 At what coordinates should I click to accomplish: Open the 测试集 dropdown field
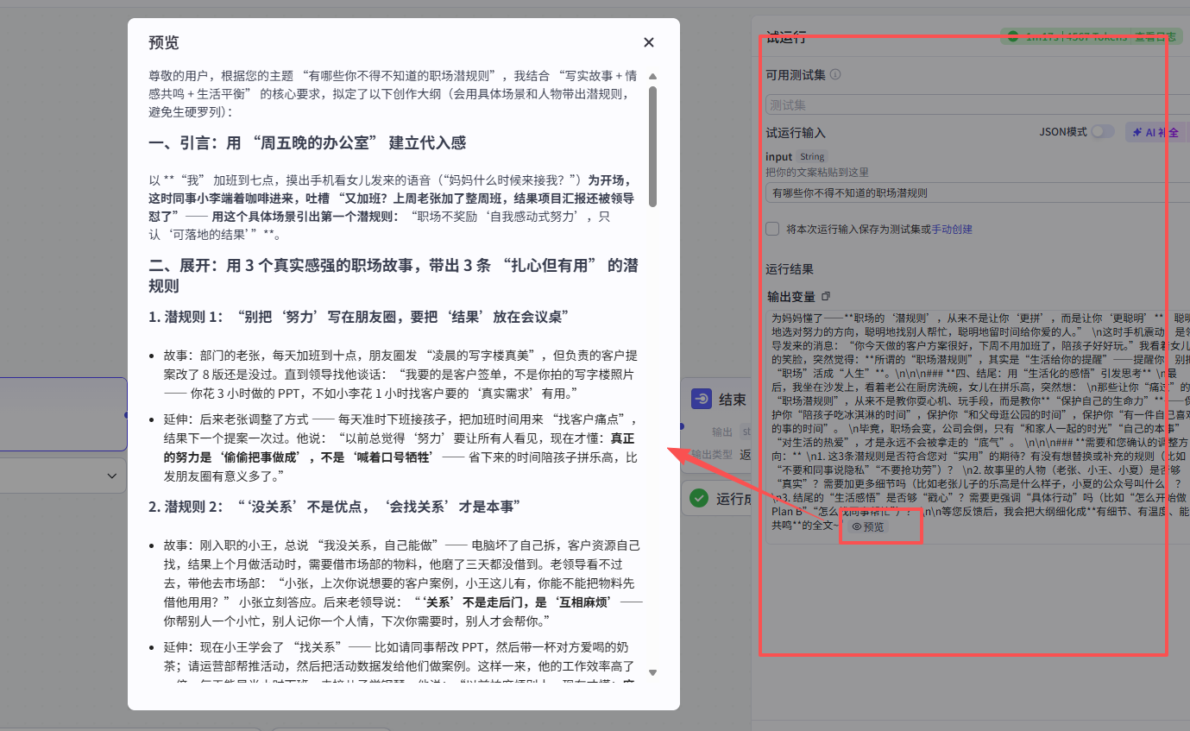977,104
